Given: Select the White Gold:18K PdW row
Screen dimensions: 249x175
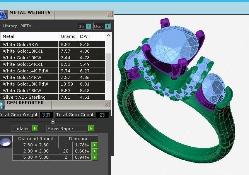Looking at the screenshot, I should 53,84.
